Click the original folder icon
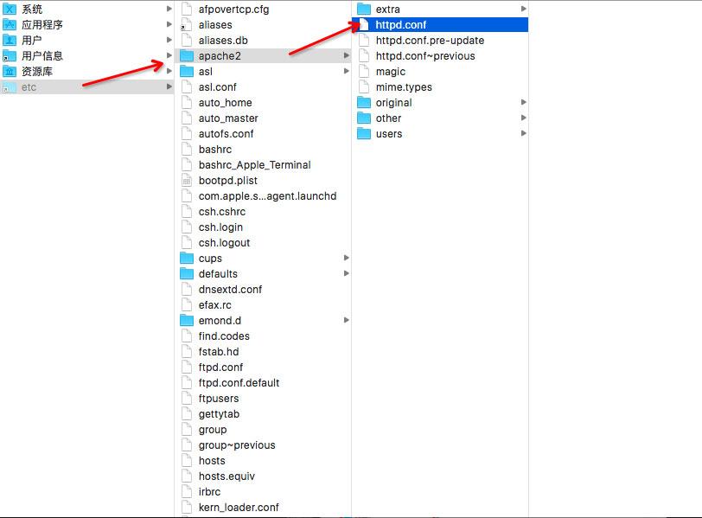 364,103
